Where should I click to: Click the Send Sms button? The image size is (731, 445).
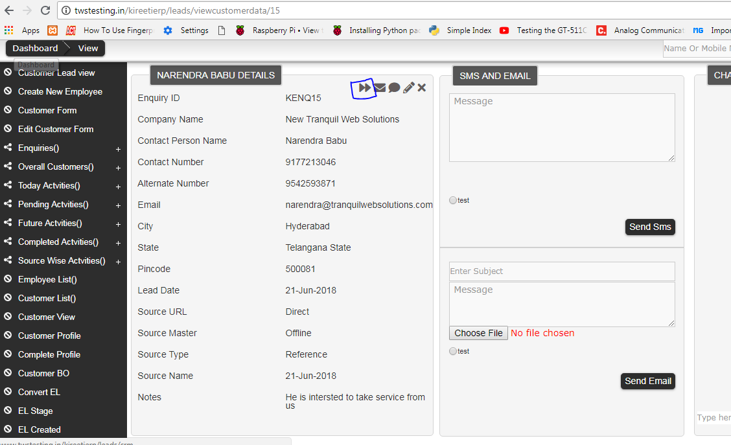650,227
